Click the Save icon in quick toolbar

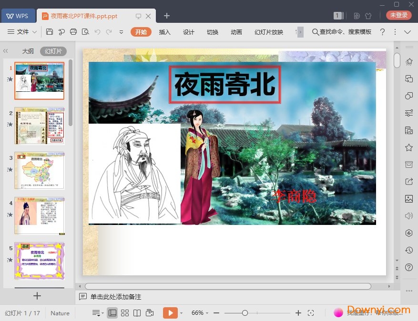(50, 32)
